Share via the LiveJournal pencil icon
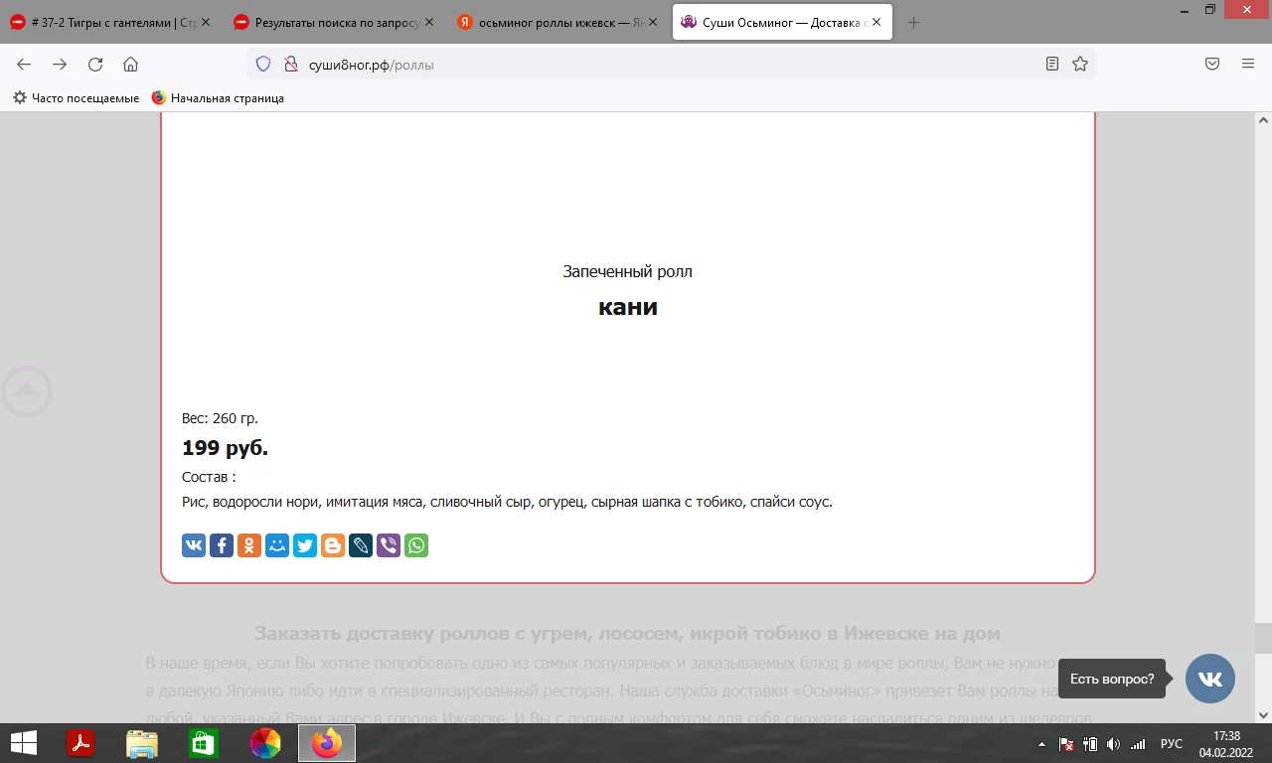The height and width of the screenshot is (763, 1272). [361, 545]
